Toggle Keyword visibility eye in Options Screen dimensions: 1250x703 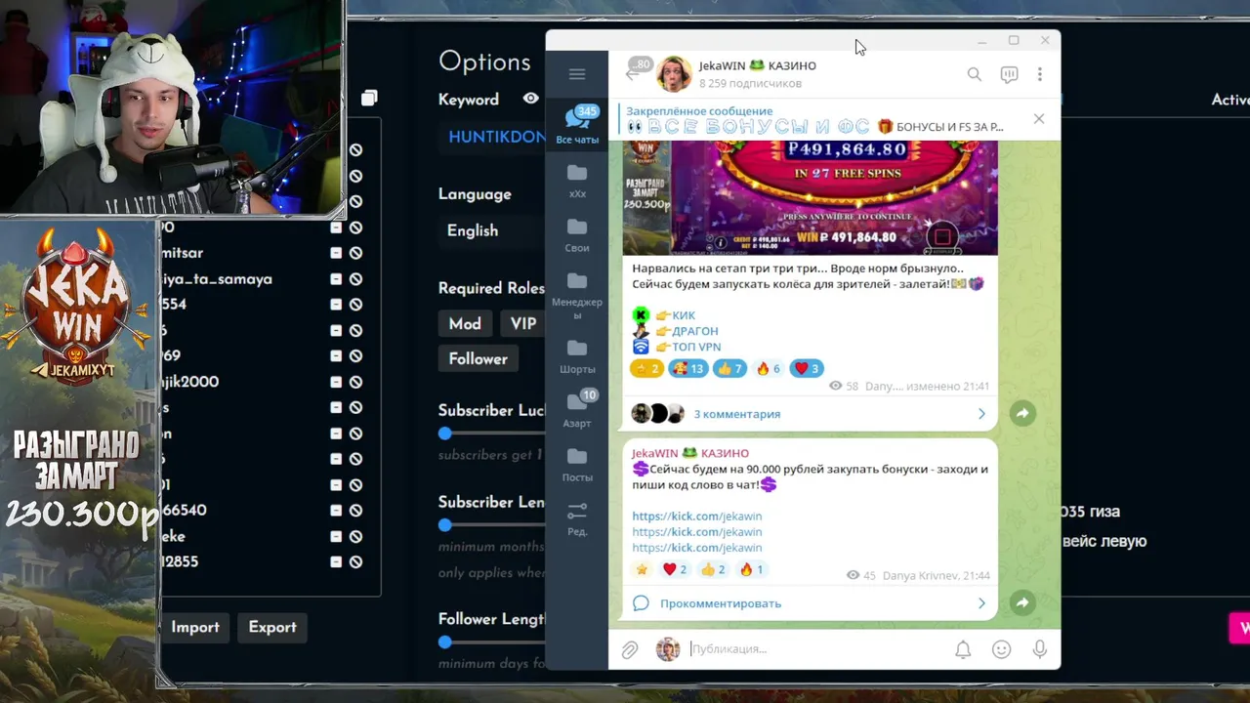pyautogui.click(x=530, y=99)
